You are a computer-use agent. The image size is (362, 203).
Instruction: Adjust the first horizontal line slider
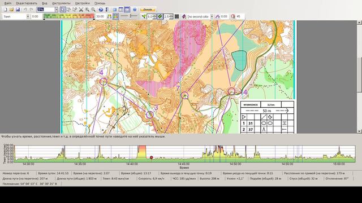pos(124,16)
